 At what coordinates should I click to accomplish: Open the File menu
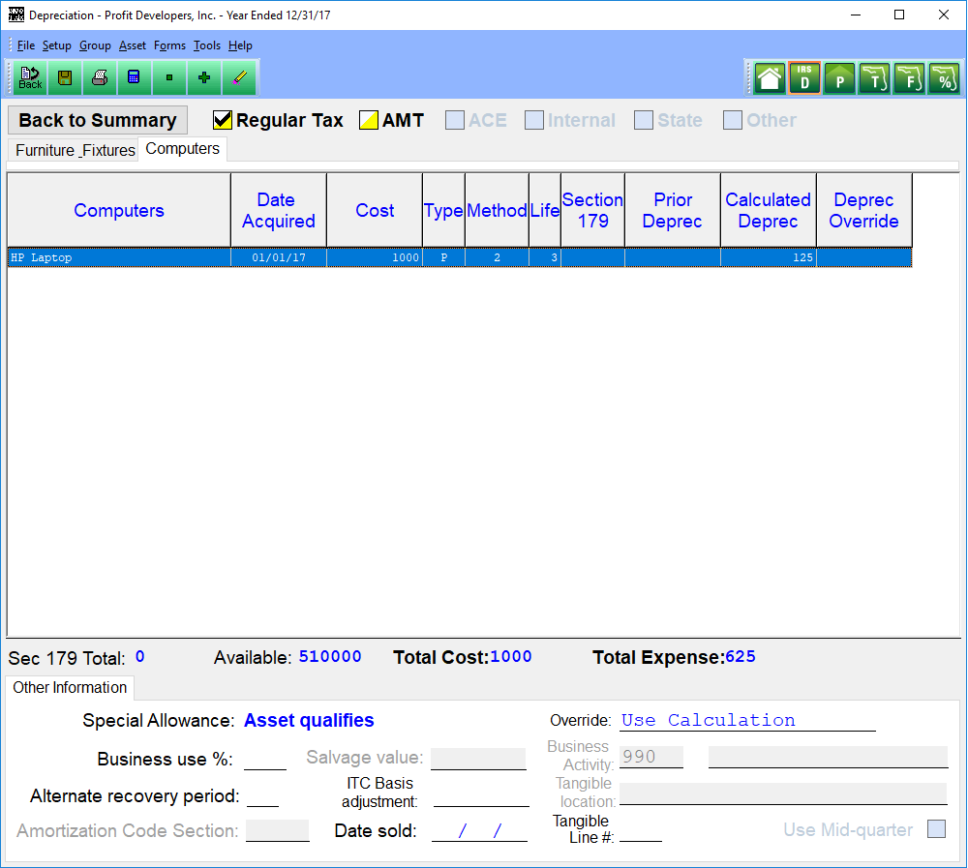pyautogui.click(x=26, y=45)
